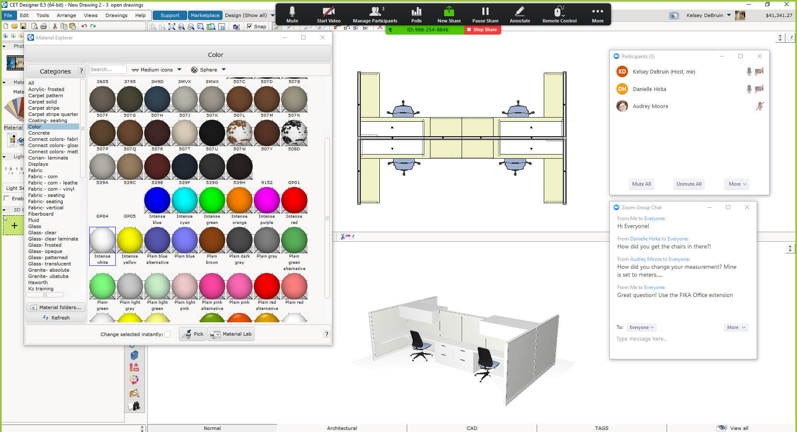Viewport: 797px width, 432px height.
Task: Switch to the Architectural view tab
Action: [342, 428]
